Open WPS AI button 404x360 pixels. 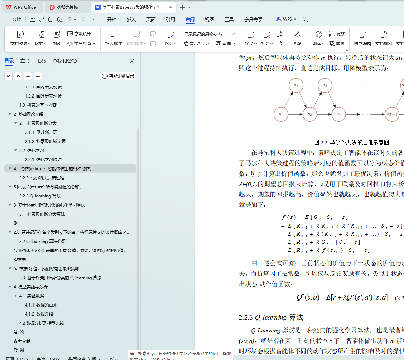coord(287,19)
